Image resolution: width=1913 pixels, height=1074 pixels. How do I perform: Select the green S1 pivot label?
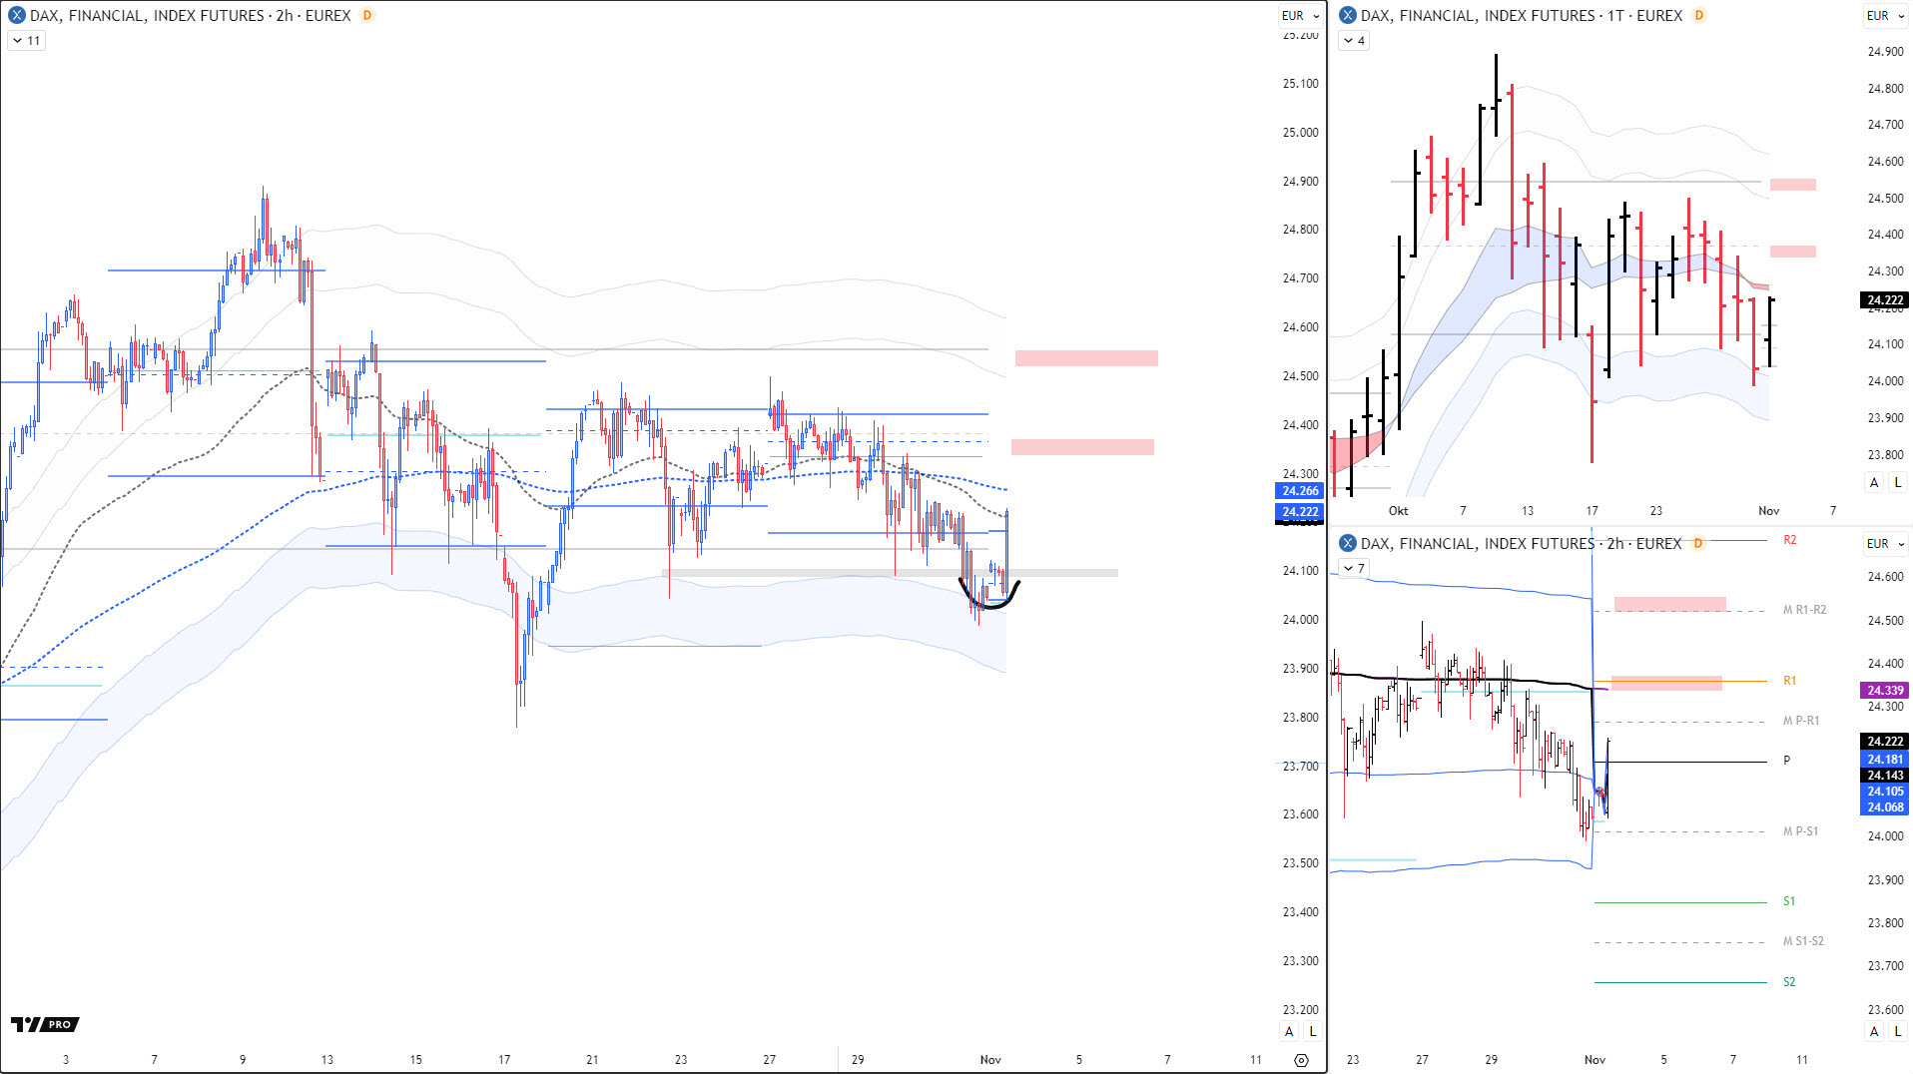click(x=1789, y=901)
